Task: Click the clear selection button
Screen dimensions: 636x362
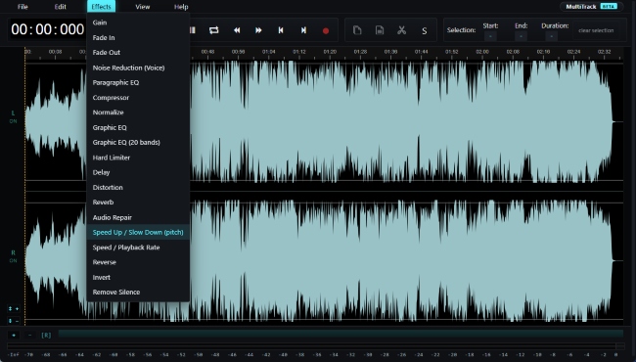Action: (x=596, y=30)
